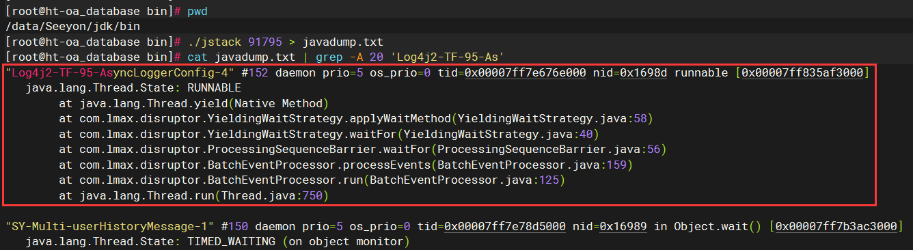Click the 'BatchEventProcessor.processEvents' stack frame

(x=346, y=165)
